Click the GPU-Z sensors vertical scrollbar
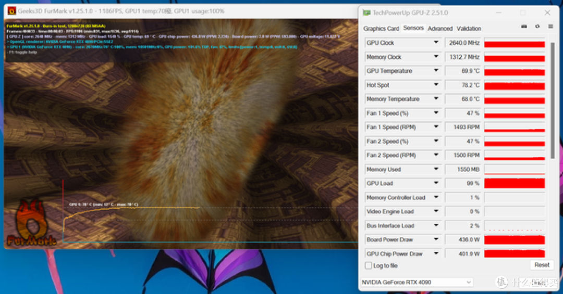This screenshot has height=294, width=563. (553, 101)
